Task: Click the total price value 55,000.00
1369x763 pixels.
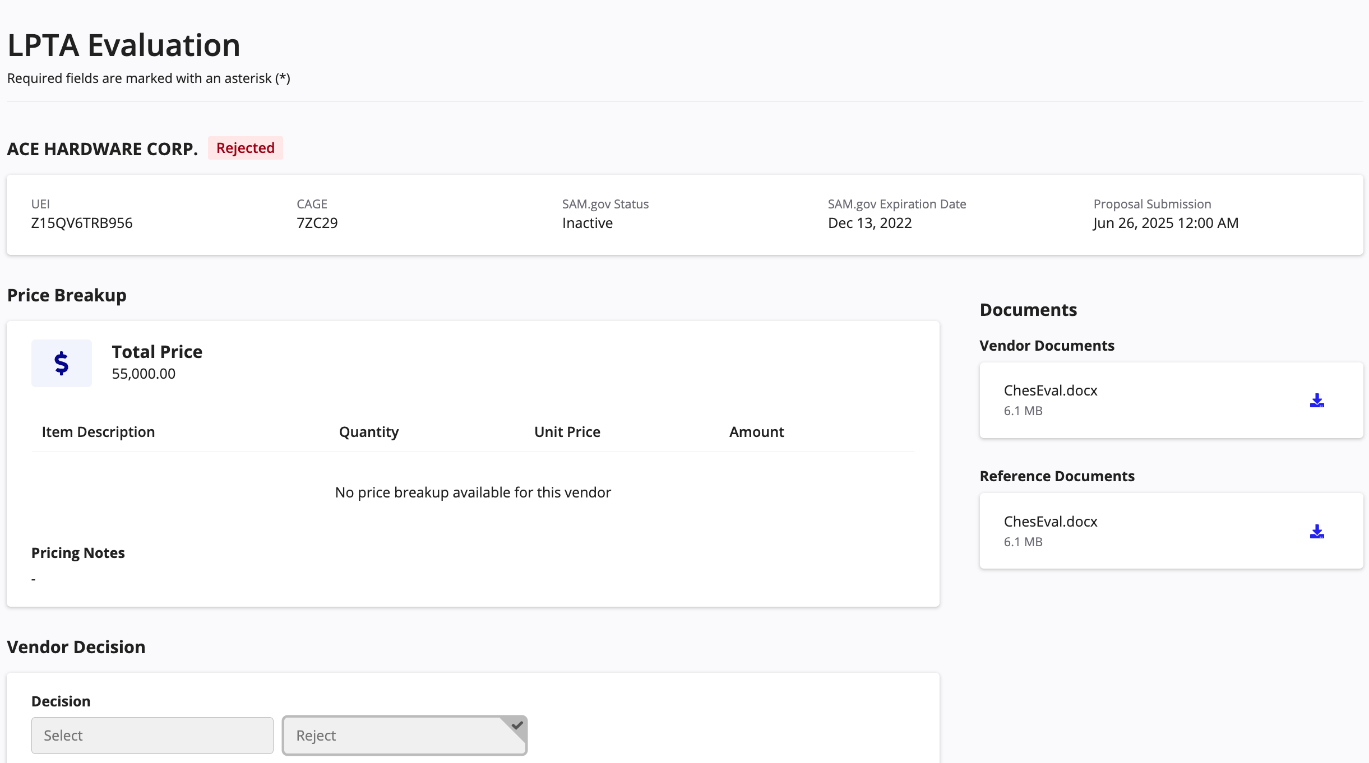Action: [x=144, y=374]
